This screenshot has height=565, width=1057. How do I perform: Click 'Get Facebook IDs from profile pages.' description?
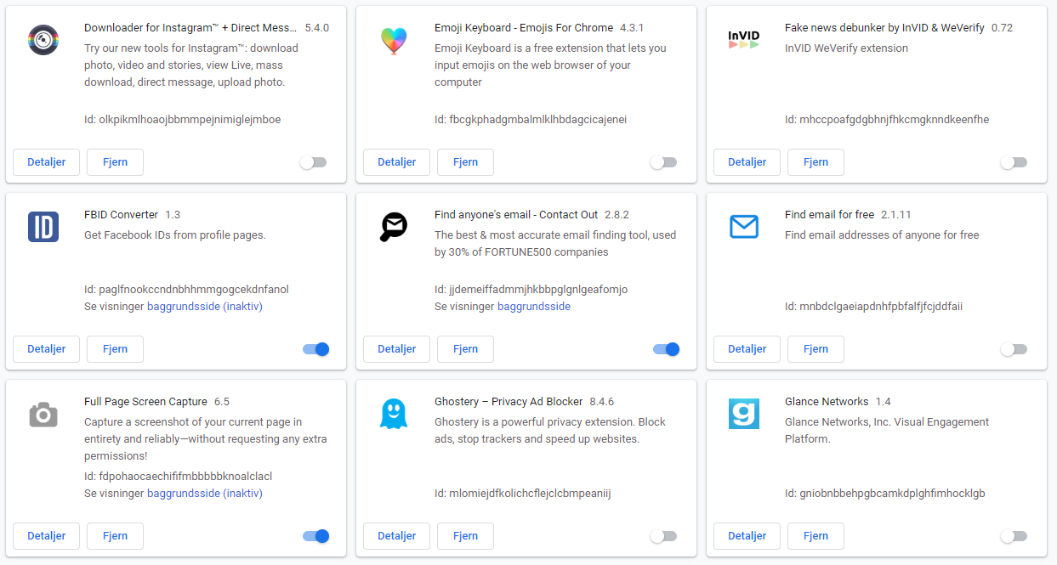(175, 235)
